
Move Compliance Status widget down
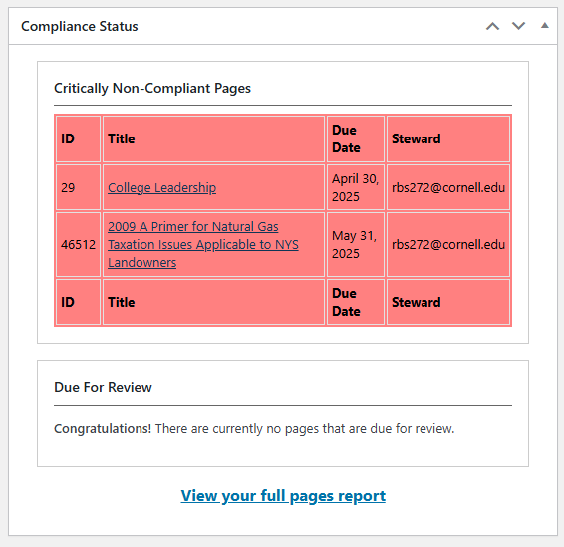pos(518,26)
